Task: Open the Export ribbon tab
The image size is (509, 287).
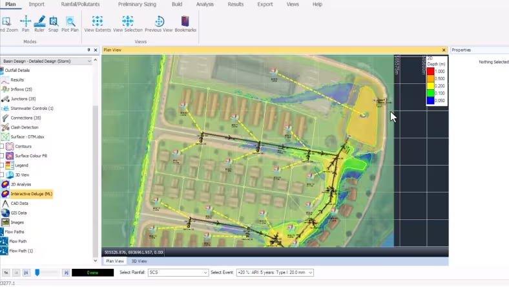Action: tap(265, 5)
